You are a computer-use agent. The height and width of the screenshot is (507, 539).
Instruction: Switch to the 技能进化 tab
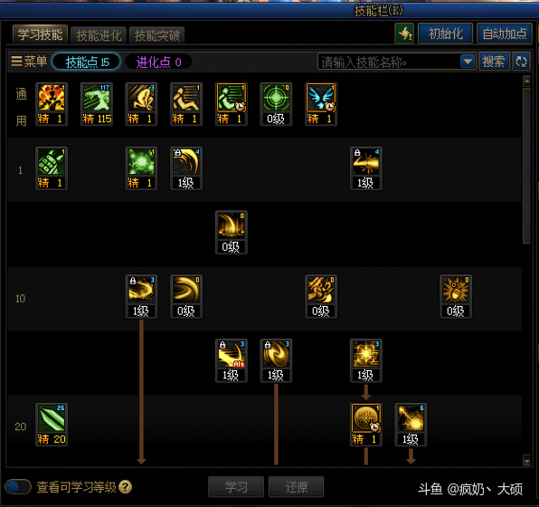tap(99, 35)
